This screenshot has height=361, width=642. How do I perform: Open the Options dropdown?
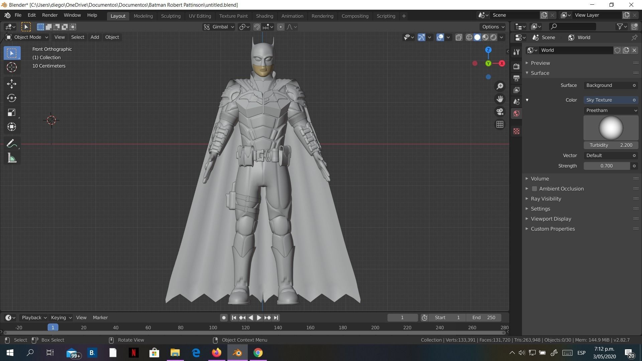[x=494, y=27]
